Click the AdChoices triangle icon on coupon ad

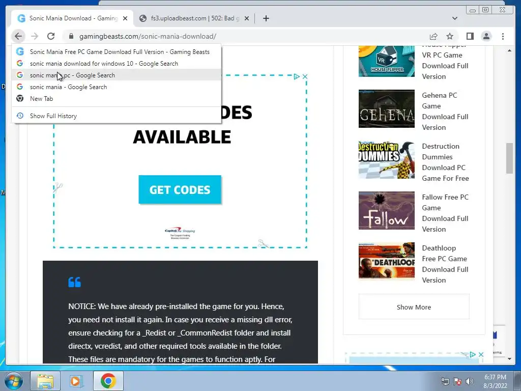297,76
